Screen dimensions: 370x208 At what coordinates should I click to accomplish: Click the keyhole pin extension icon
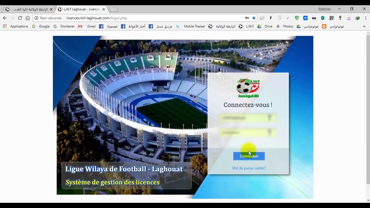(340, 18)
